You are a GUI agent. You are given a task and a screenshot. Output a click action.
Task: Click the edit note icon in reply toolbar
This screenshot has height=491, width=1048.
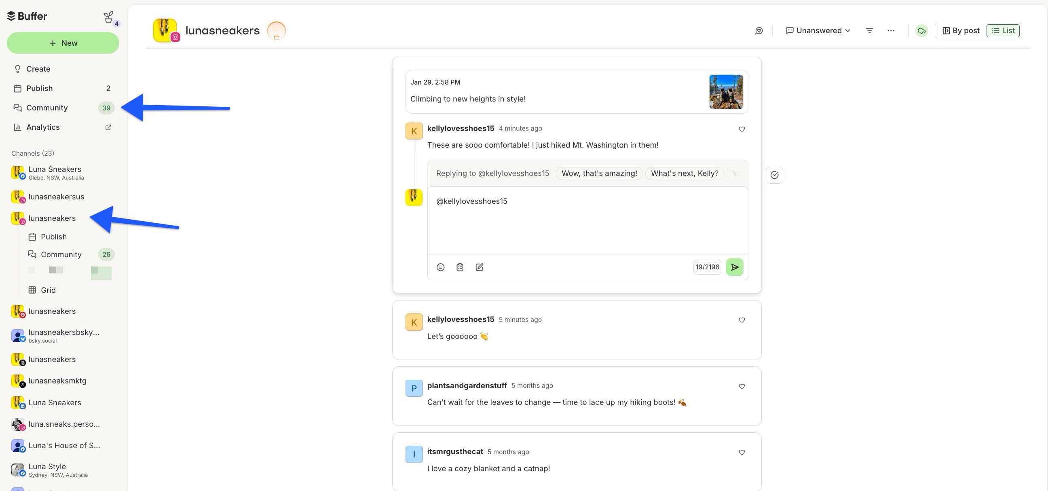(x=479, y=267)
